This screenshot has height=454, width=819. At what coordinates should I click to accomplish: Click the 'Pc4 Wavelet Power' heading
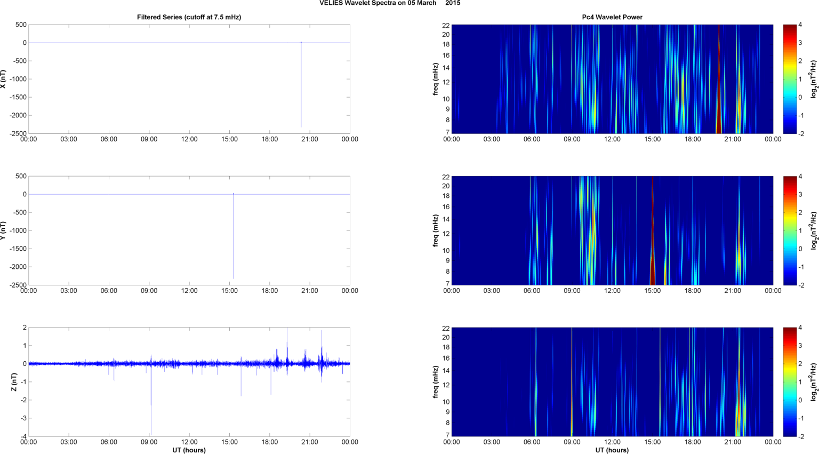[612, 17]
